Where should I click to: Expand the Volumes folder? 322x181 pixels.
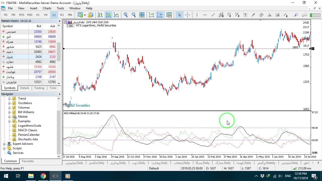click(x=10, y=108)
